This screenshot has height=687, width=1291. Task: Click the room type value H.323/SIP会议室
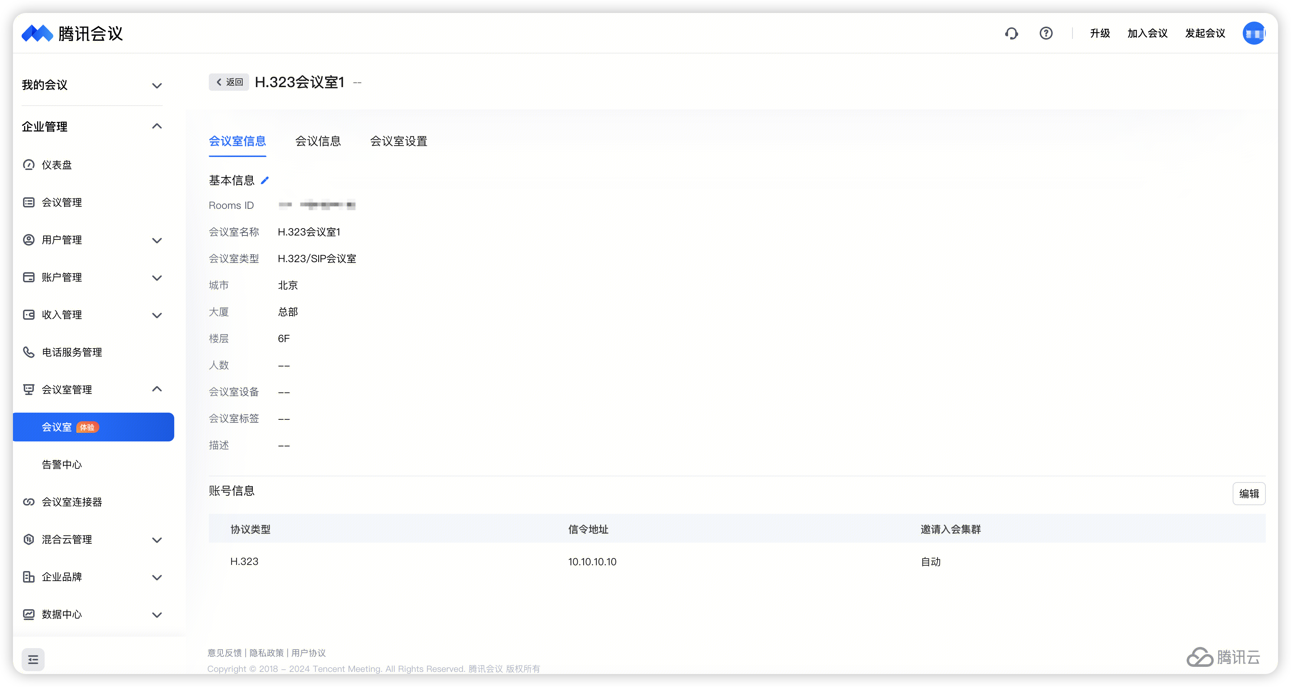tap(317, 259)
